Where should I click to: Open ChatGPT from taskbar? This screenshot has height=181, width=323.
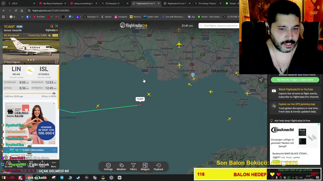coord(111,178)
